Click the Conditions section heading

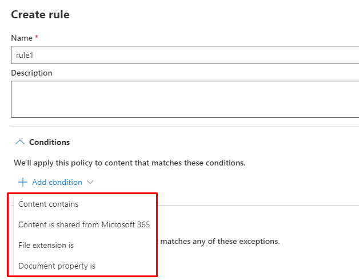[x=49, y=142]
